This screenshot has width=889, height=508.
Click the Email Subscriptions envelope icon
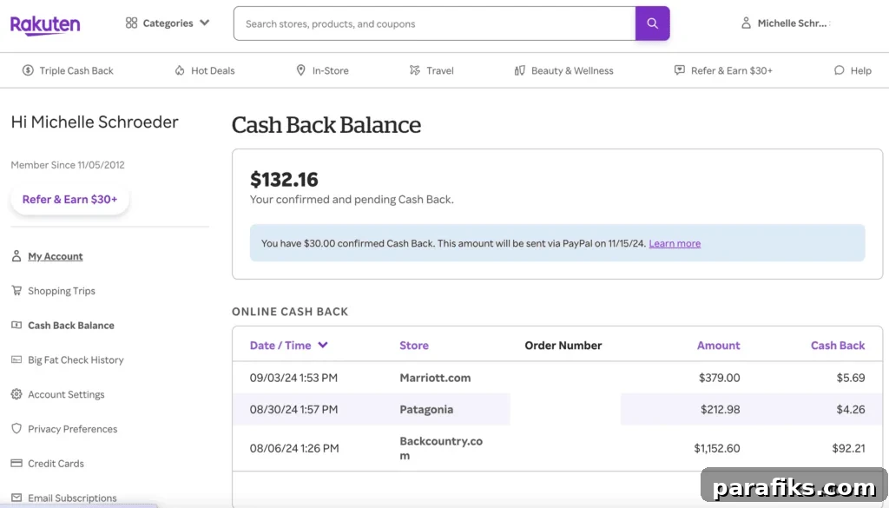tap(16, 498)
